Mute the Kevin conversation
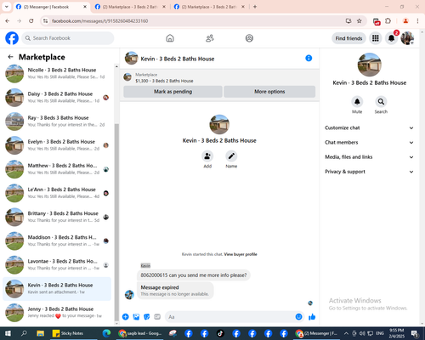This screenshot has height=340, width=425. point(357,102)
